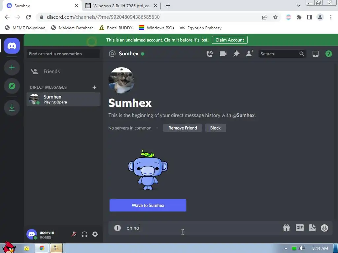Open Discord home via the logo icon
This screenshot has height=253, width=338.
click(x=12, y=45)
